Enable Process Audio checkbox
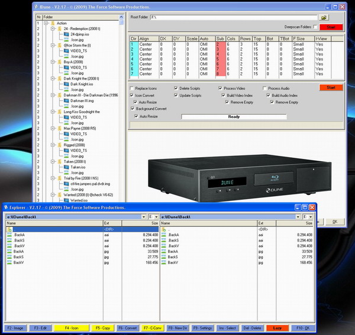This screenshot has height=335, width=355. [x=264, y=88]
